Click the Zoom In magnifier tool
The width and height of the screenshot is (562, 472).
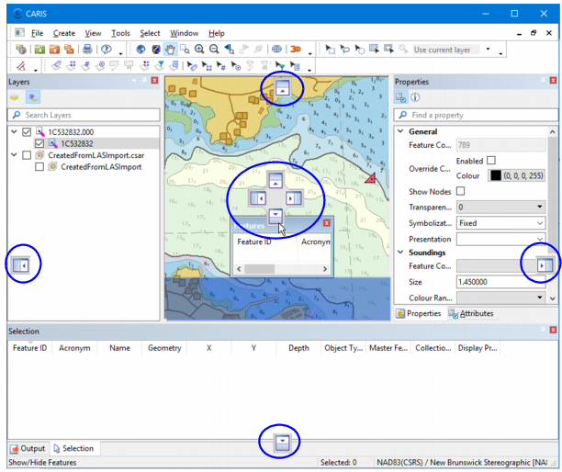[x=199, y=50]
